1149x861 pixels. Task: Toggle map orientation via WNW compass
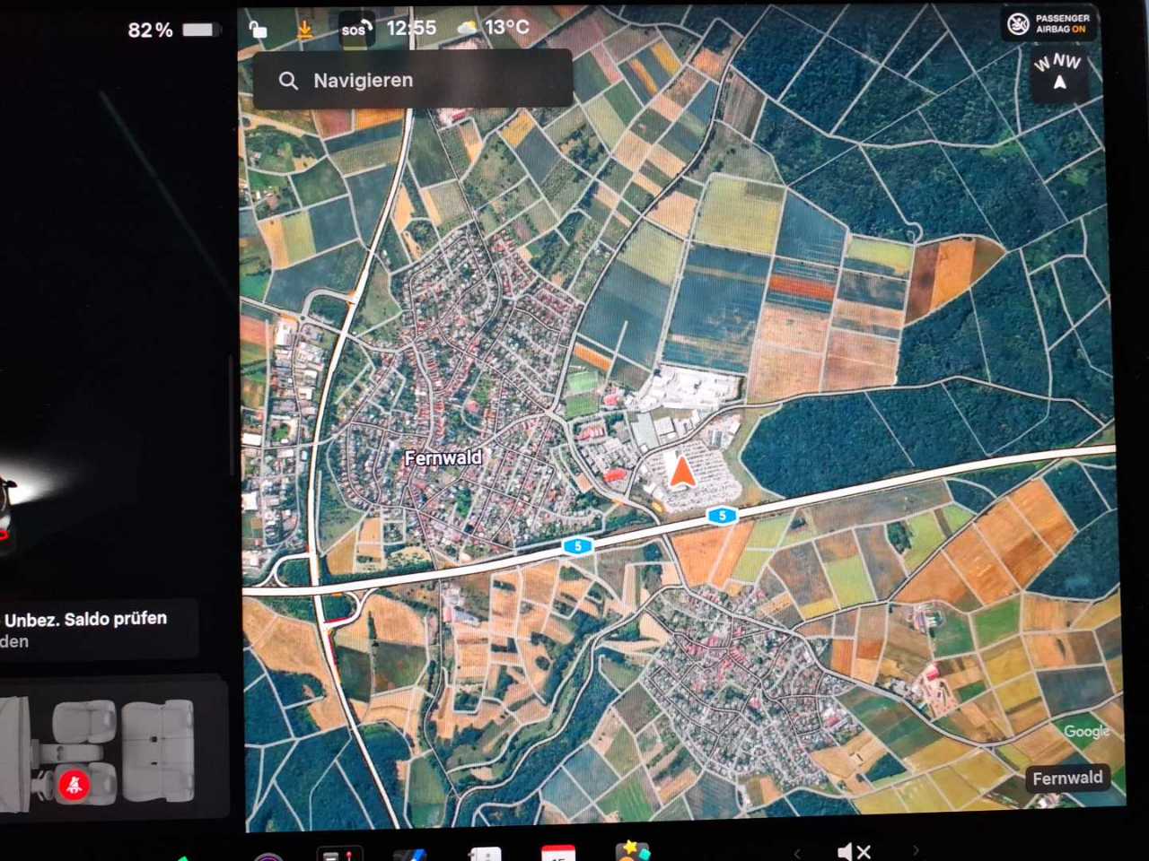pyautogui.click(x=1058, y=74)
